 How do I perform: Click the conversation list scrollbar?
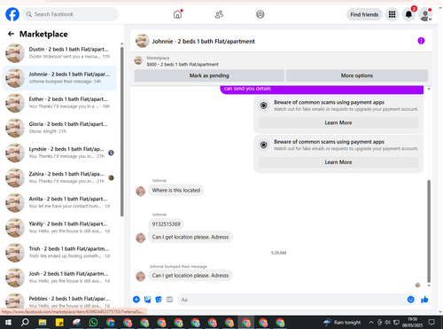[121, 131]
